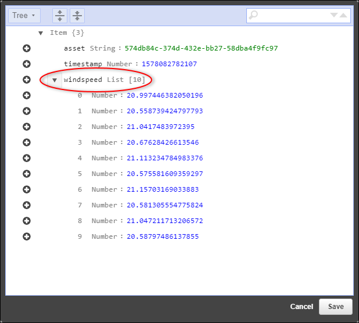359x323 pixels.
Task: Collapse the windspeed list
Action: tap(55, 80)
